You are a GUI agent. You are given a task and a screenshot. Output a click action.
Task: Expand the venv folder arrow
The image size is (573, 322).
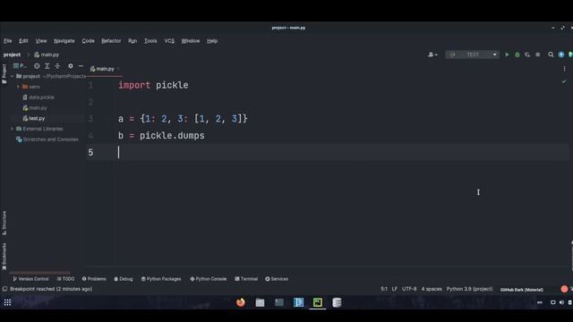pyautogui.click(x=18, y=87)
